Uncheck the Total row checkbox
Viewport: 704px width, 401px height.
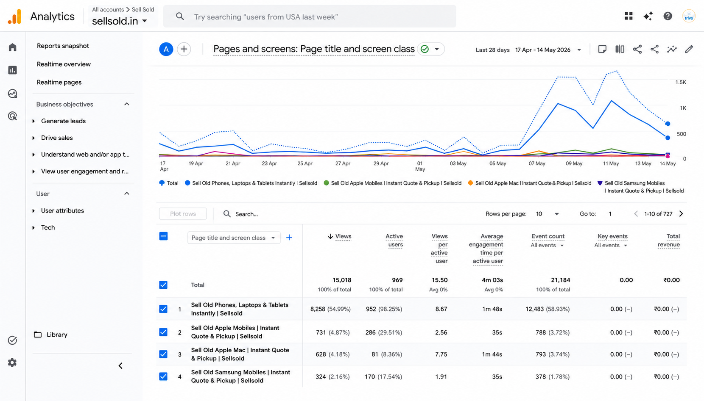coord(163,285)
